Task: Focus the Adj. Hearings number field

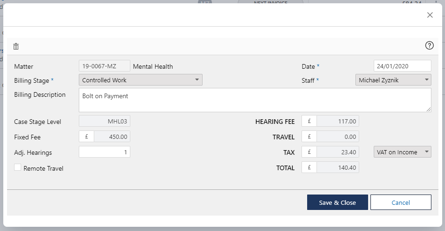Action: click(x=105, y=152)
